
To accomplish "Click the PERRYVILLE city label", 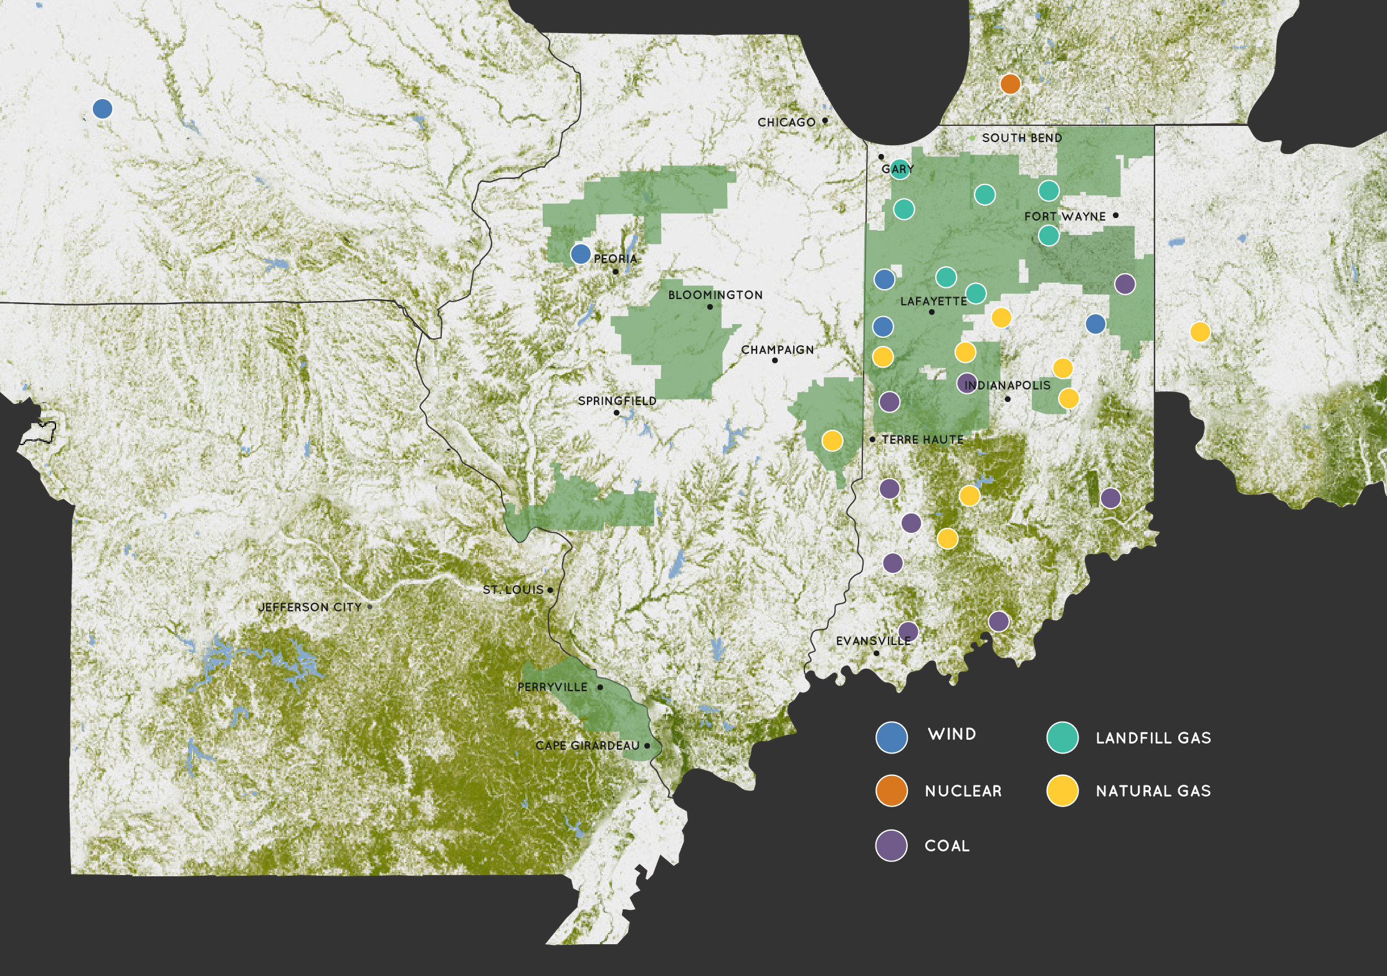I will [x=553, y=687].
